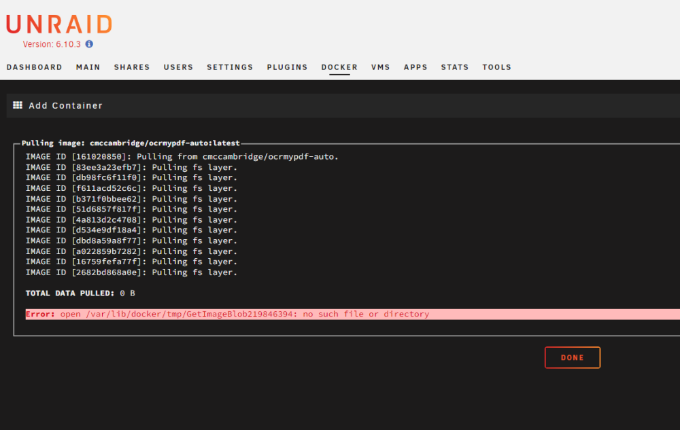Viewport: 680px width, 430px height.
Task: Select the Docker tab
Action: [339, 67]
